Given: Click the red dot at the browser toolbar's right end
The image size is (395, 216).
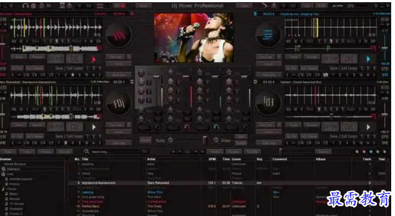Looking at the screenshot, I should 364,152.
